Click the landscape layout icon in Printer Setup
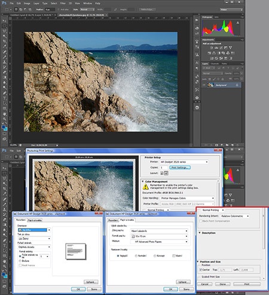 click(x=166, y=173)
